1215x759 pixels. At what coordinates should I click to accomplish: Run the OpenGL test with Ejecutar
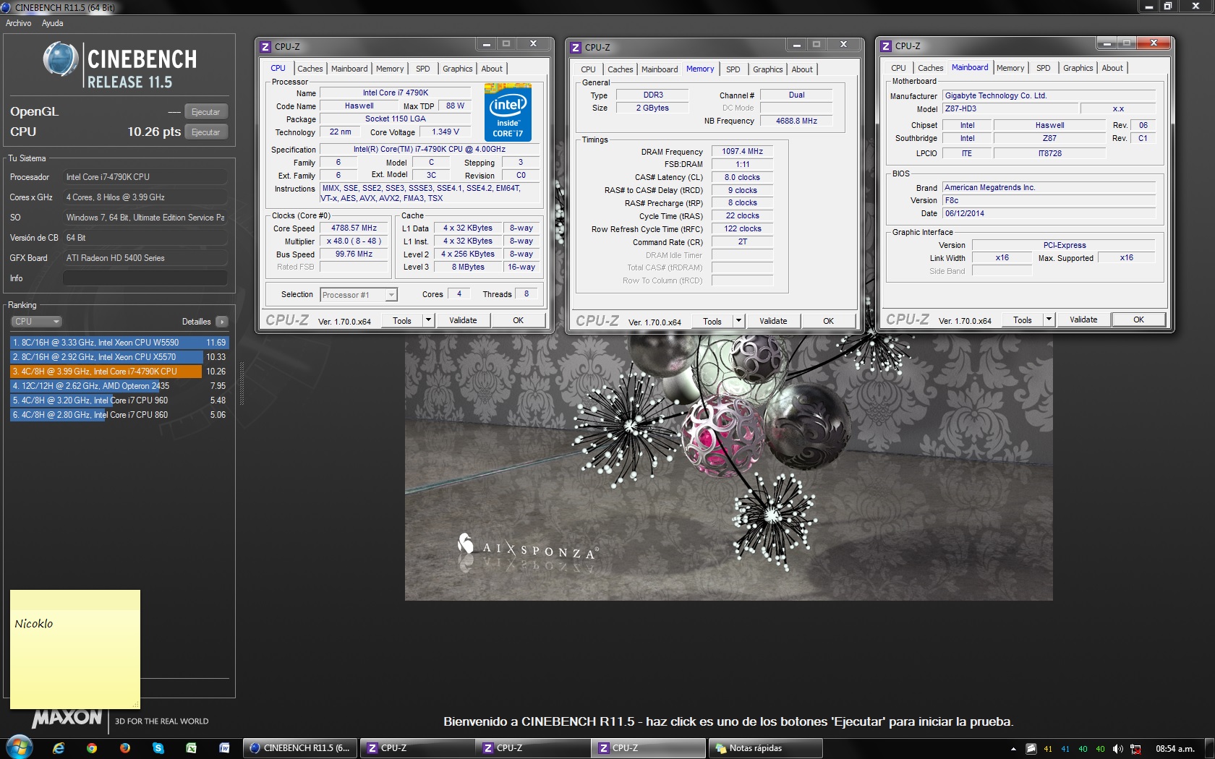tap(206, 112)
